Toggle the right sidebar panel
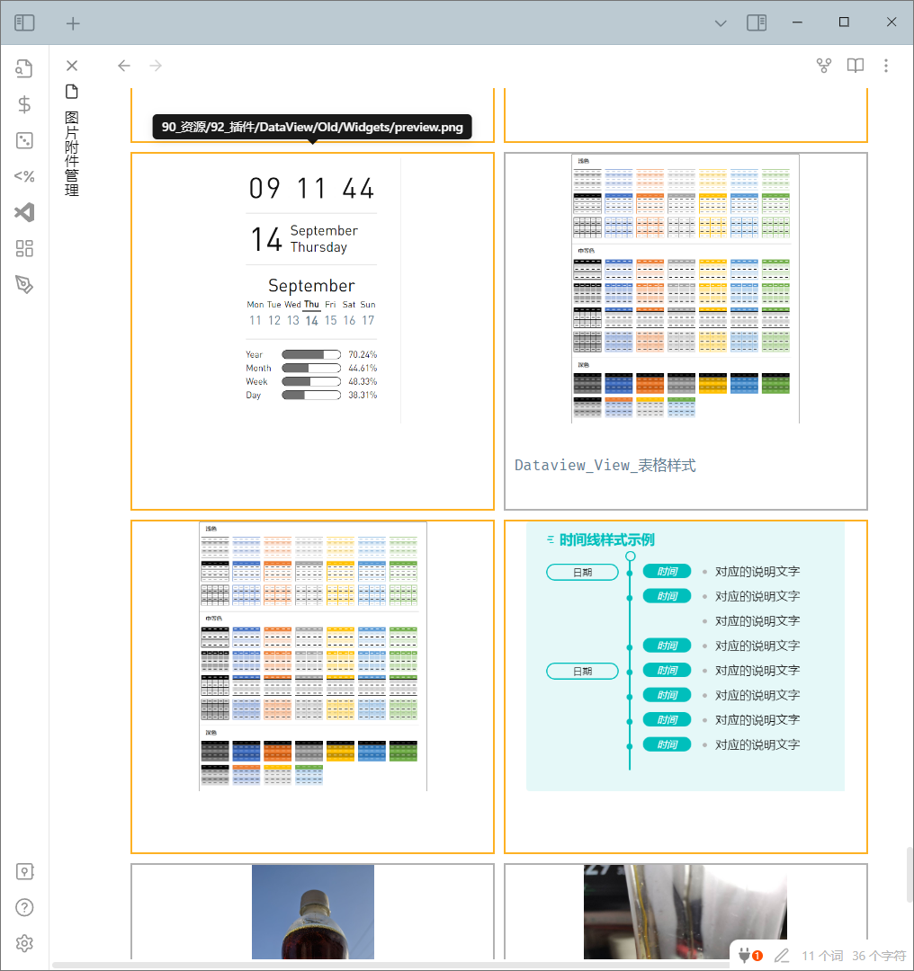The width and height of the screenshot is (914, 971). [x=757, y=22]
